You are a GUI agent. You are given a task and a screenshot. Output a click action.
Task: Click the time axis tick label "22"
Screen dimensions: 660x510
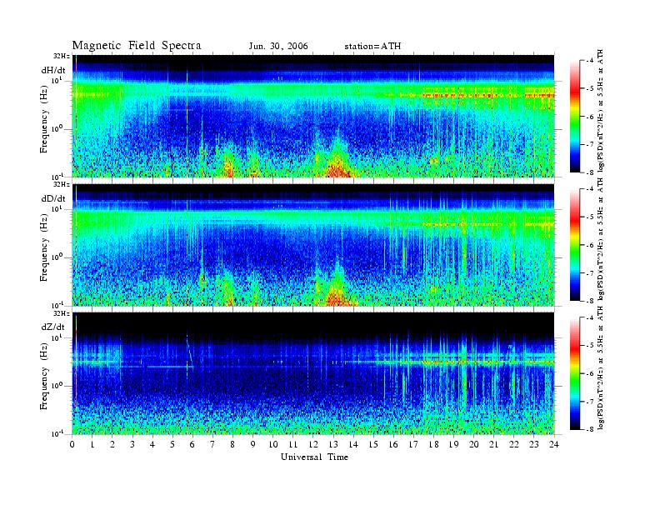tap(514, 445)
